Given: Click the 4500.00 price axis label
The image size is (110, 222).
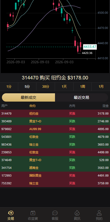Looking at the screenshot, I should (x=103, y=13).
